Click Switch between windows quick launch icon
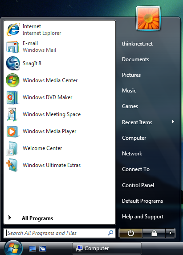183x255 pixels. [43, 248]
